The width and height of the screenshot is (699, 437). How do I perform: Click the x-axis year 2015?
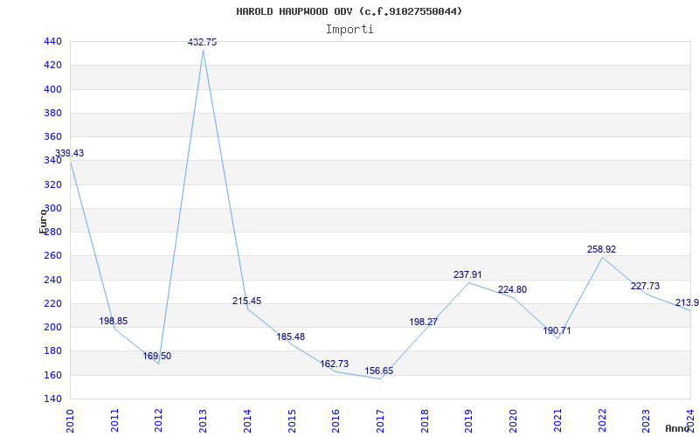click(x=292, y=421)
